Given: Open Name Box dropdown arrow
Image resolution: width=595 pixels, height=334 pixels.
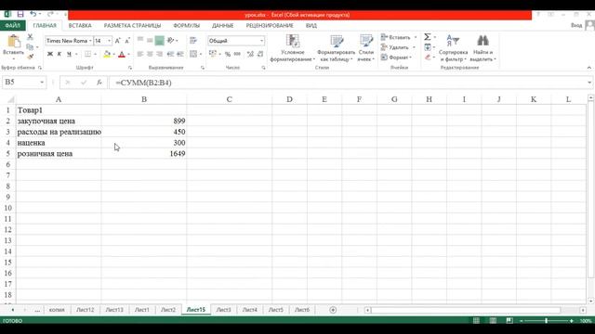Looking at the screenshot, I should click(42, 83).
